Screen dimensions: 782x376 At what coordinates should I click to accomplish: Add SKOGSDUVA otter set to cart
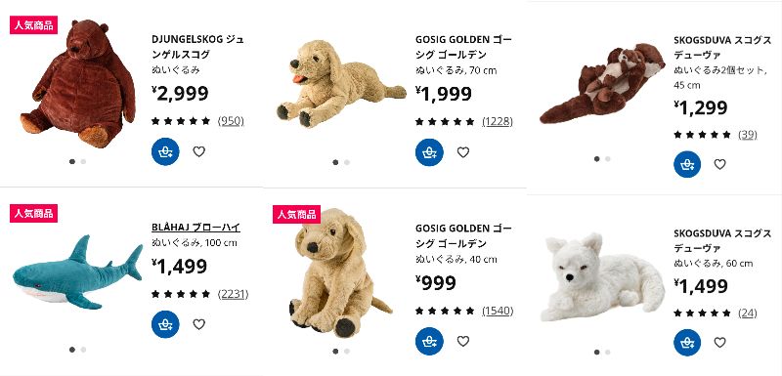click(x=687, y=164)
